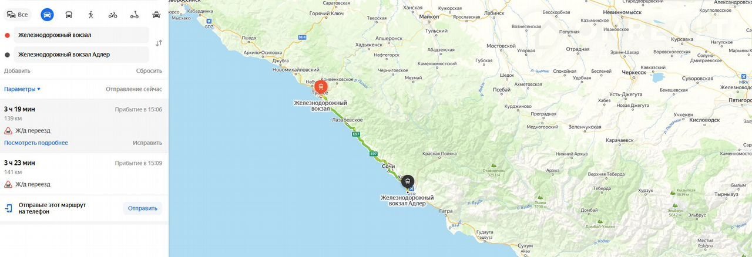Screen dimensions: 752x257
Task: Click the red train station map marker
Action: pos(321,87)
